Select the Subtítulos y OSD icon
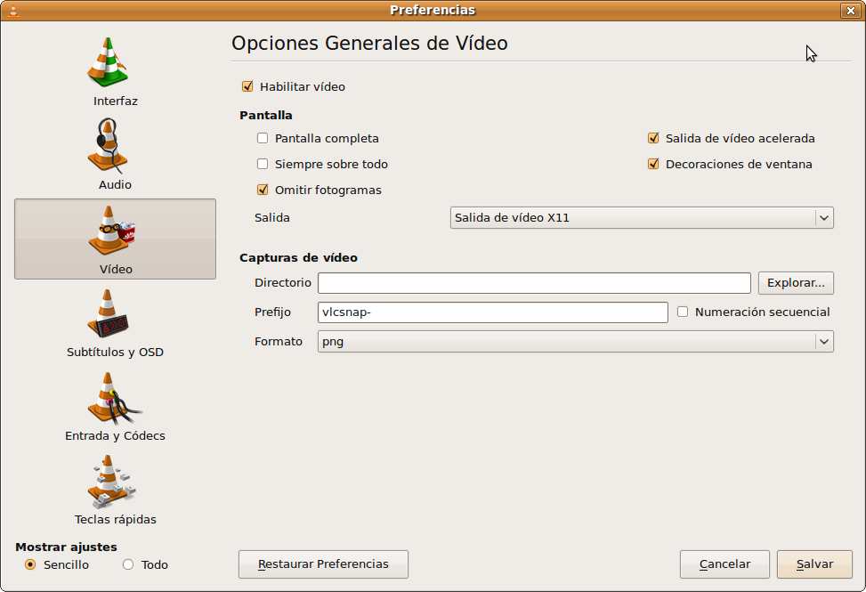 (114, 316)
